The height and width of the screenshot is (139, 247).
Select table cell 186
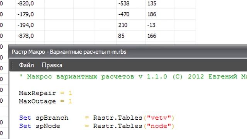tap(160, 14)
